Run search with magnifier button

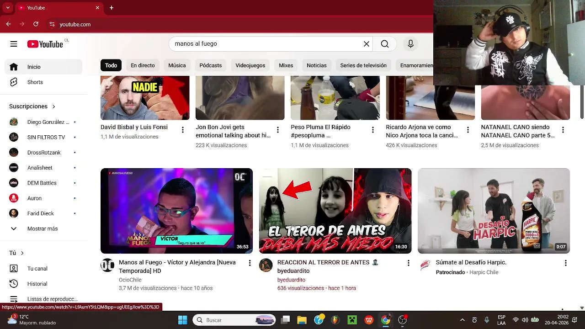(385, 44)
